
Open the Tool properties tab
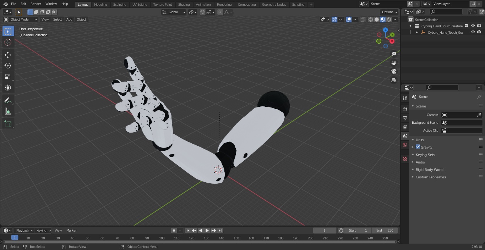[405, 98]
